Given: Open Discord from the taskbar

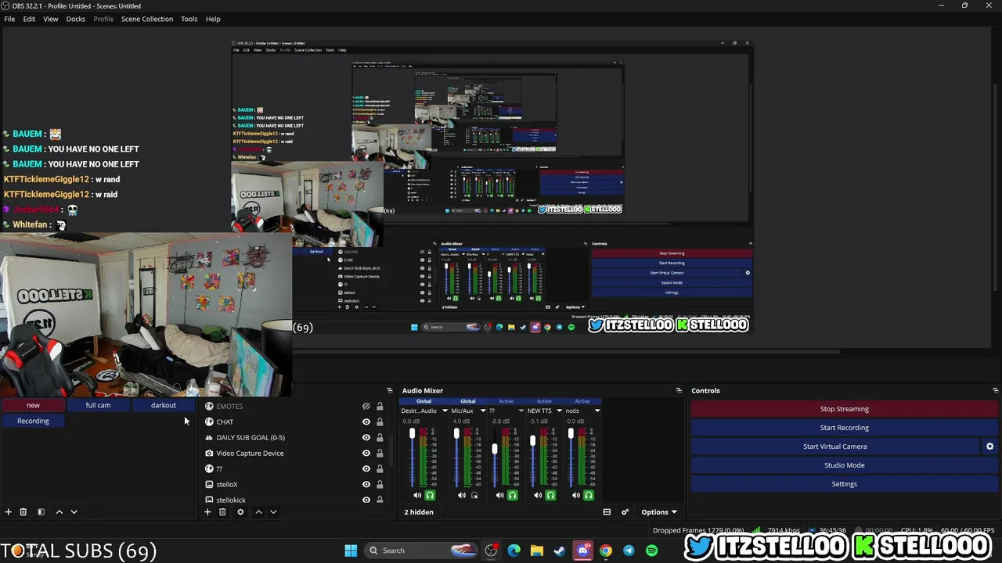Looking at the screenshot, I should tap(582, 550).
